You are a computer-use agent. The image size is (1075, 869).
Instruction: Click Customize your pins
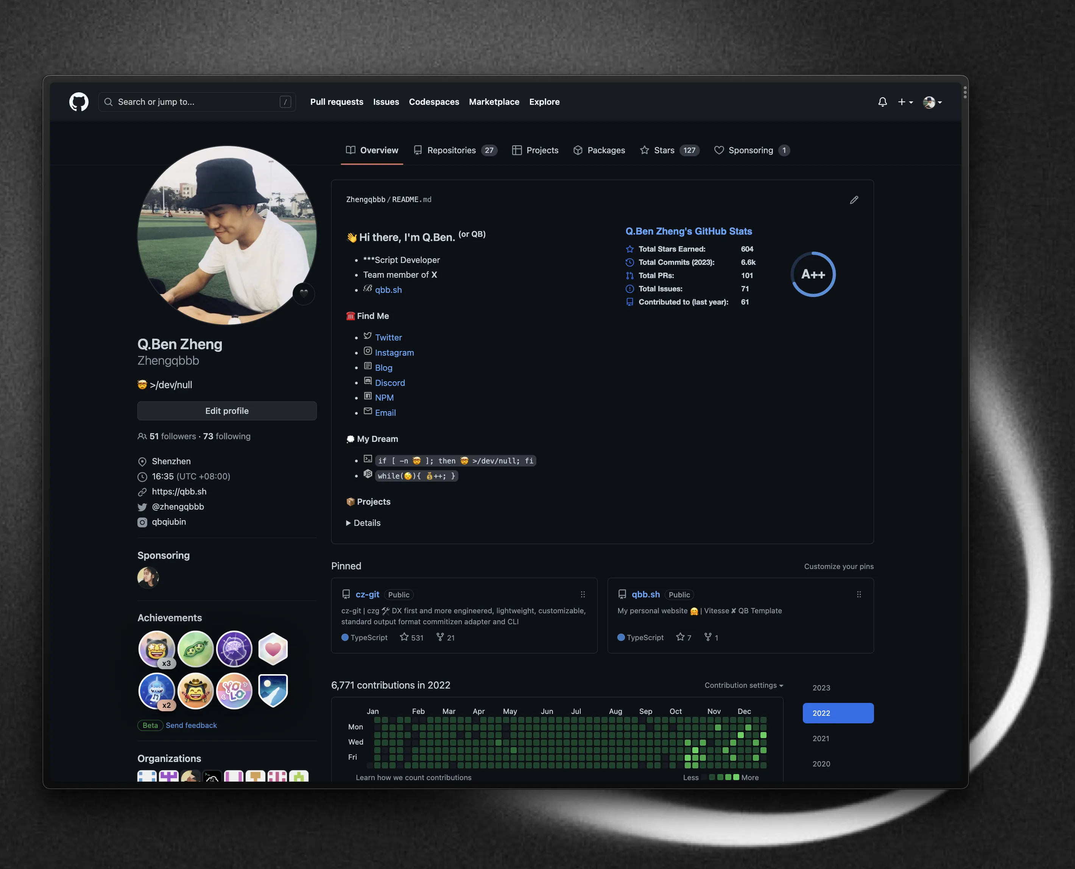click(839, 566)
